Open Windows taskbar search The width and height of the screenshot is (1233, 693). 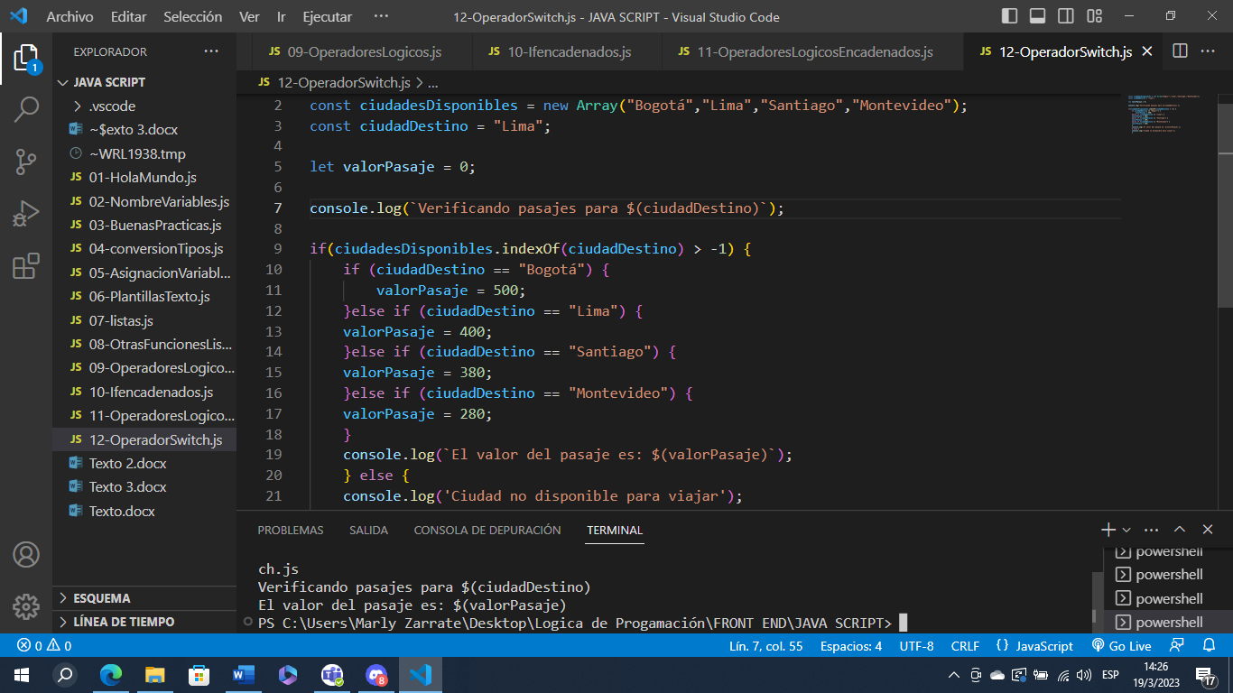[x=65, y=674]
